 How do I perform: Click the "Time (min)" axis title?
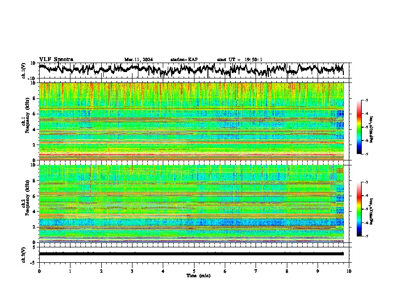click(x=198, y=276)
